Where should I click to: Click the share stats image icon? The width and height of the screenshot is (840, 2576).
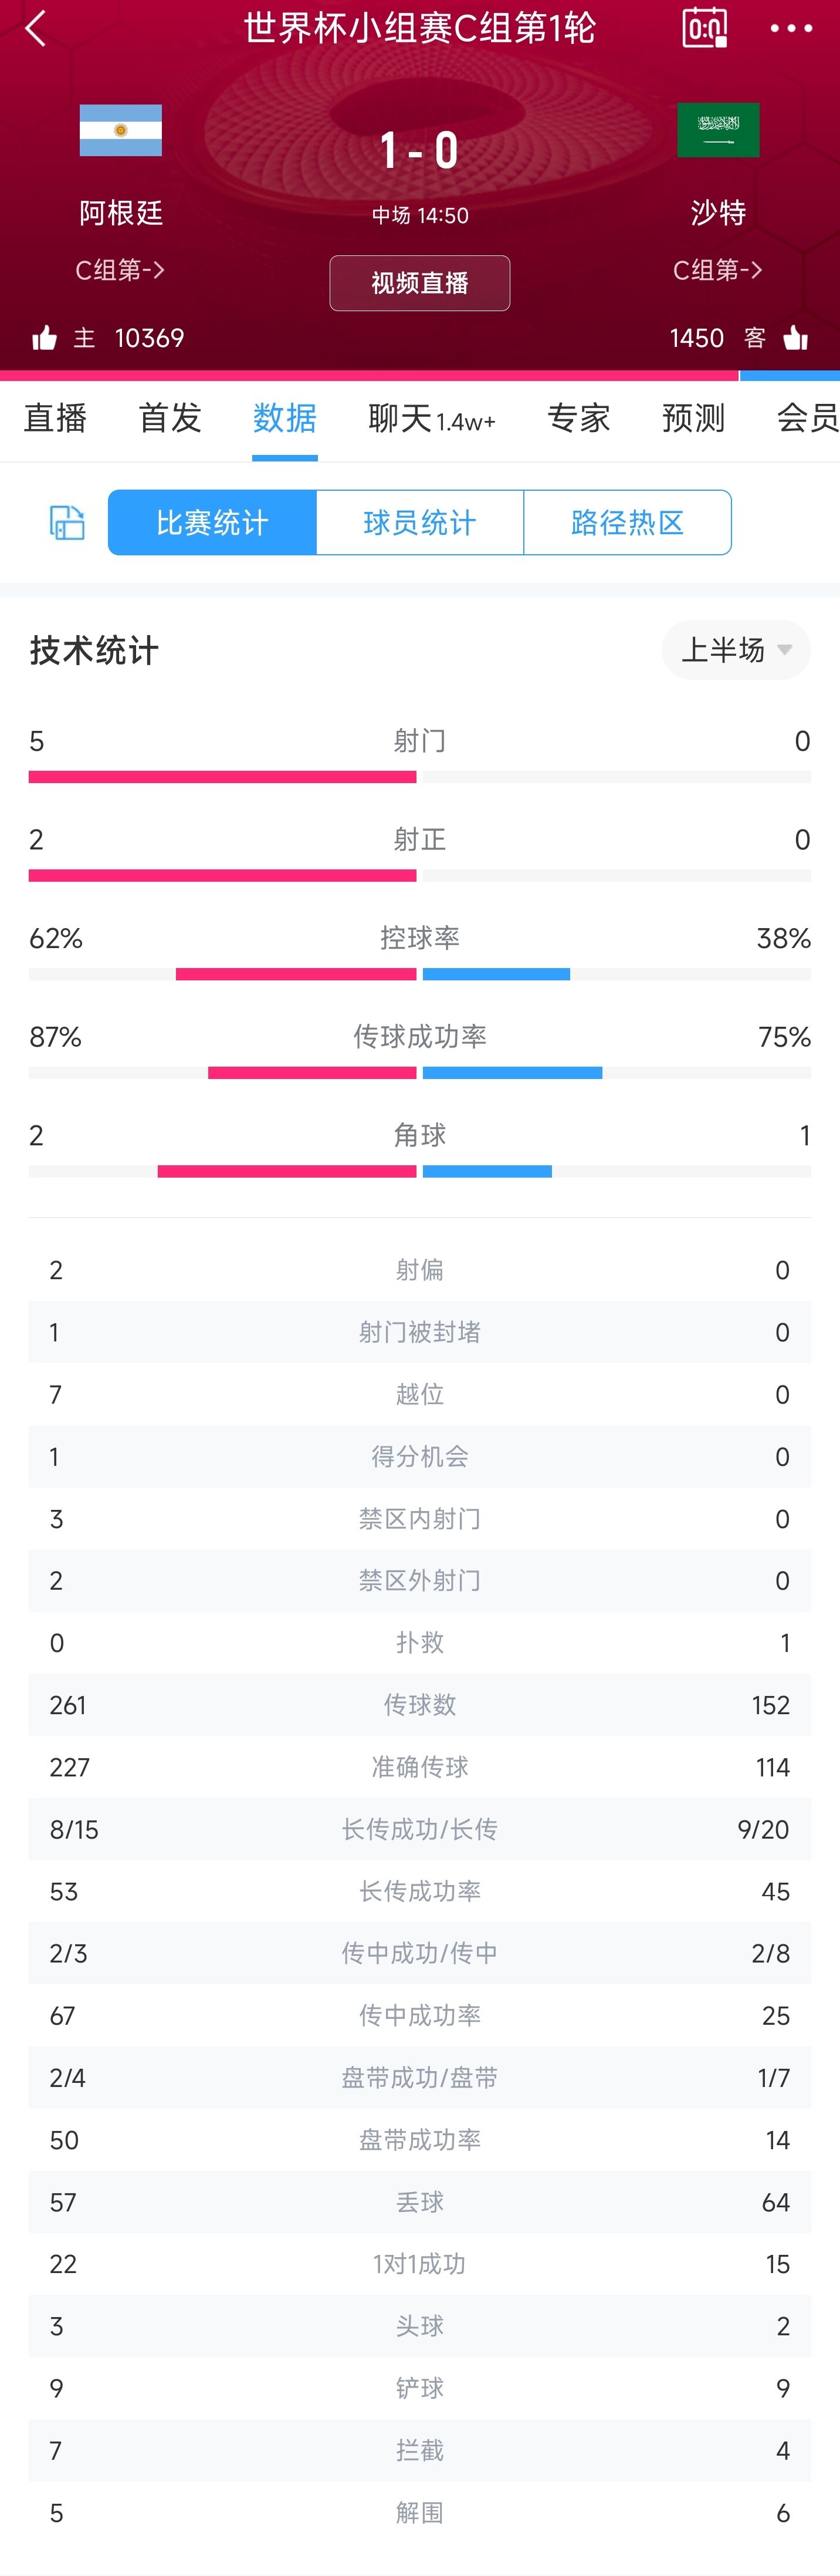point(67,522)
